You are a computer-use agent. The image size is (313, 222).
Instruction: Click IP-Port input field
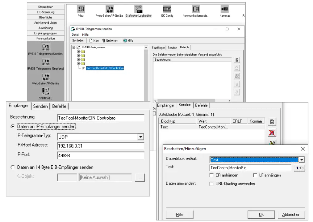coord(101,155)
